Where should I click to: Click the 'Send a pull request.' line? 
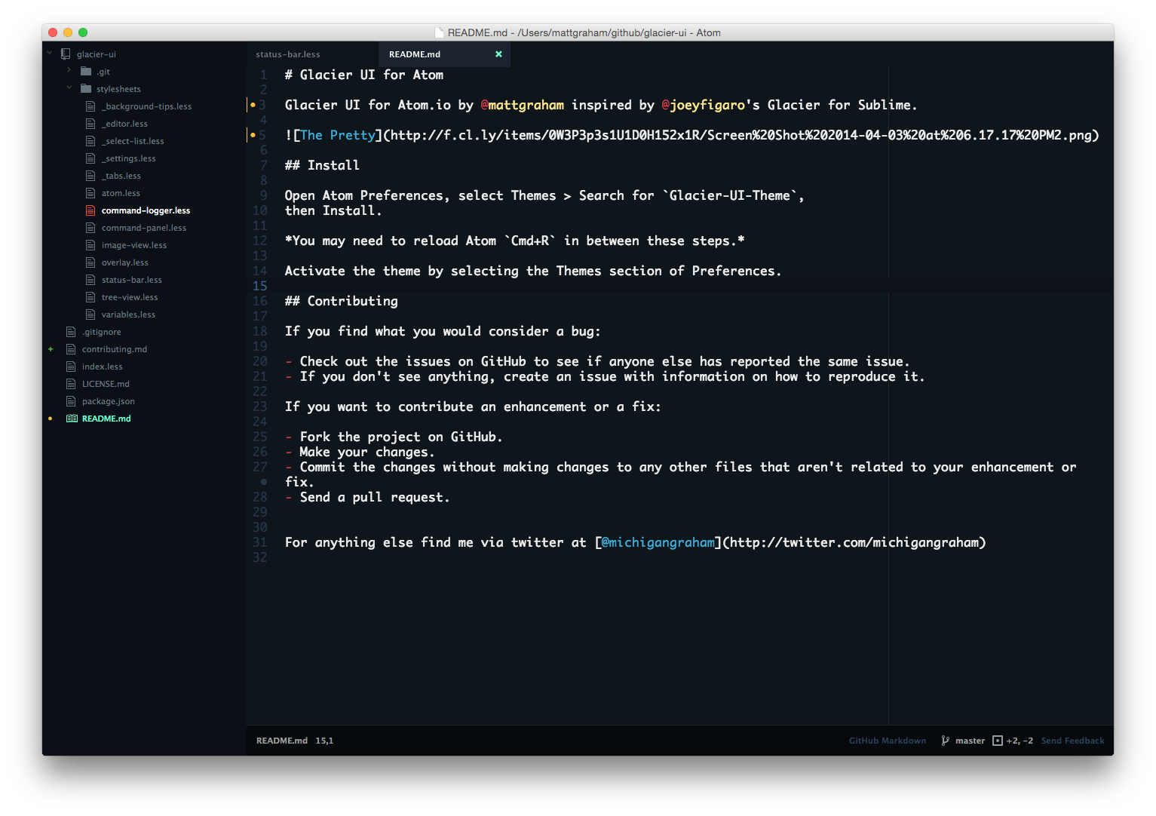pyautogui.click(x=367, y=497)
